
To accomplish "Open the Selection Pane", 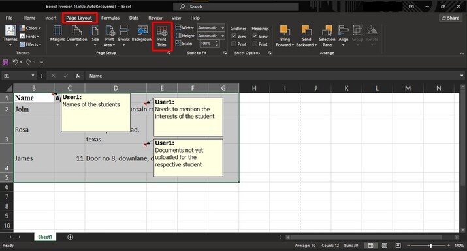I will click(x=327, y=36).
